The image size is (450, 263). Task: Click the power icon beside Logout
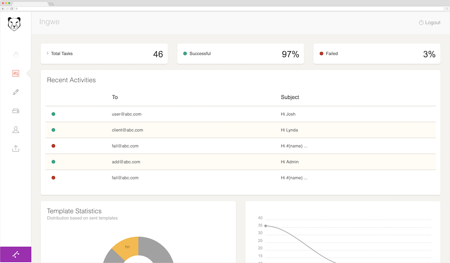421,22
